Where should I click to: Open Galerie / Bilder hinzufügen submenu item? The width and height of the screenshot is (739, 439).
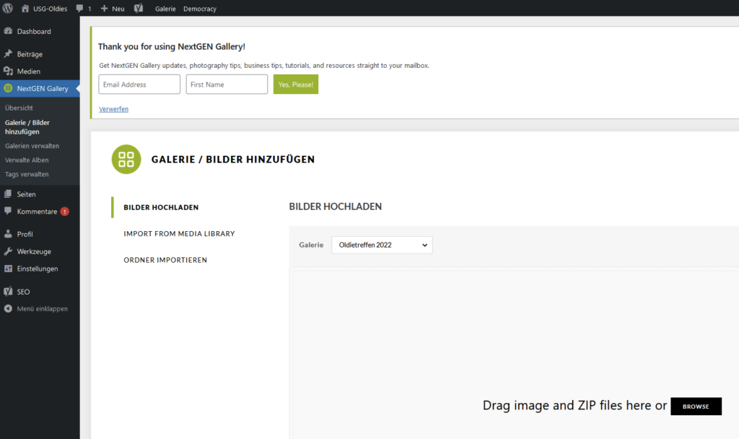click(27, 127)
